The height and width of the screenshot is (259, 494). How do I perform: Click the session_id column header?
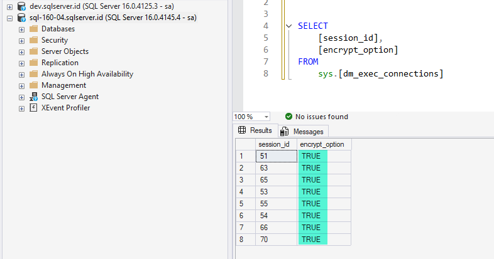(277, 145)
